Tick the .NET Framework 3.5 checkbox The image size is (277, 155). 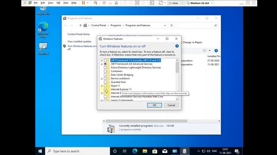point(105,60)
